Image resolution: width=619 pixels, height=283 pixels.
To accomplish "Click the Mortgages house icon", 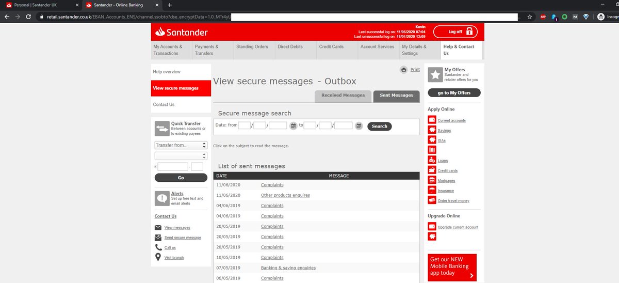I will coord(432,180).
